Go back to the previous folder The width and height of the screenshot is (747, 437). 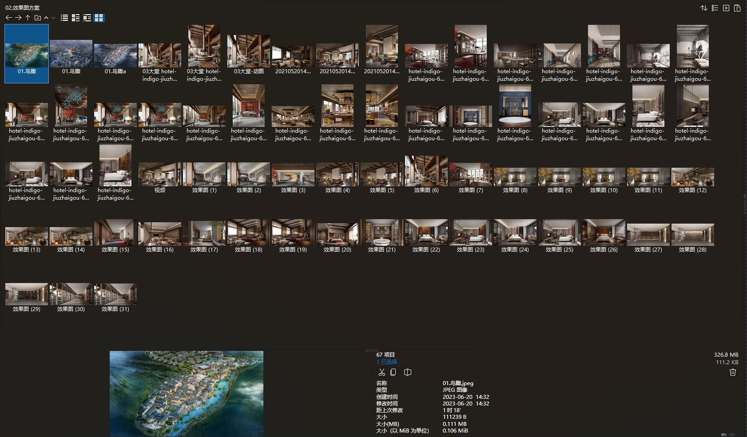click(8, 18)
